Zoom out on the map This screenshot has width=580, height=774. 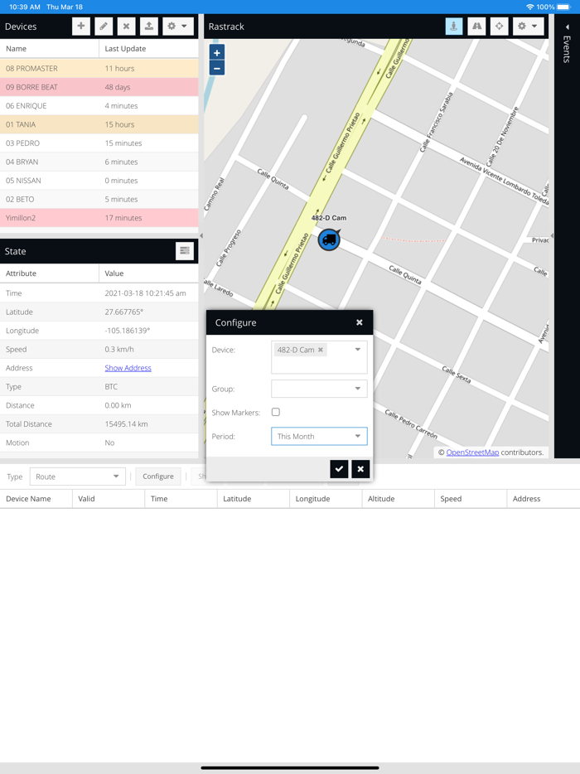pyautogui.click(x=217, y=68)
